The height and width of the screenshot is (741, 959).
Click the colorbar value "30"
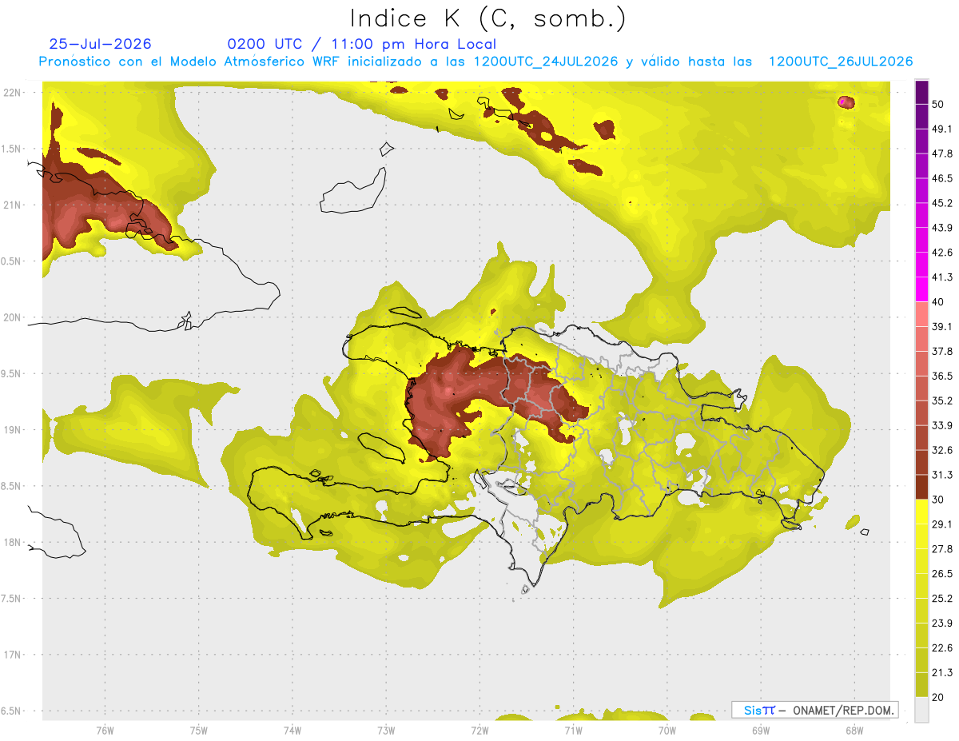coord(939,500)
